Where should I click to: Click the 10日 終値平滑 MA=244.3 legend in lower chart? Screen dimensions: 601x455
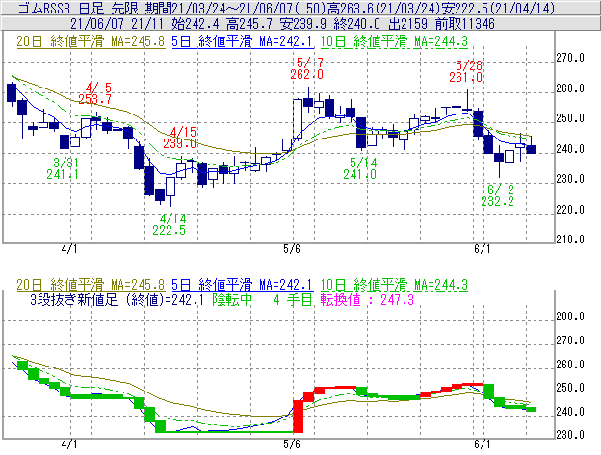pyautogui.click(x=394, y=285)
